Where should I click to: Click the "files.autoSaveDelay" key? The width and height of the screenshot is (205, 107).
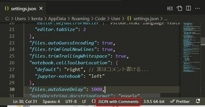point(58,89)
